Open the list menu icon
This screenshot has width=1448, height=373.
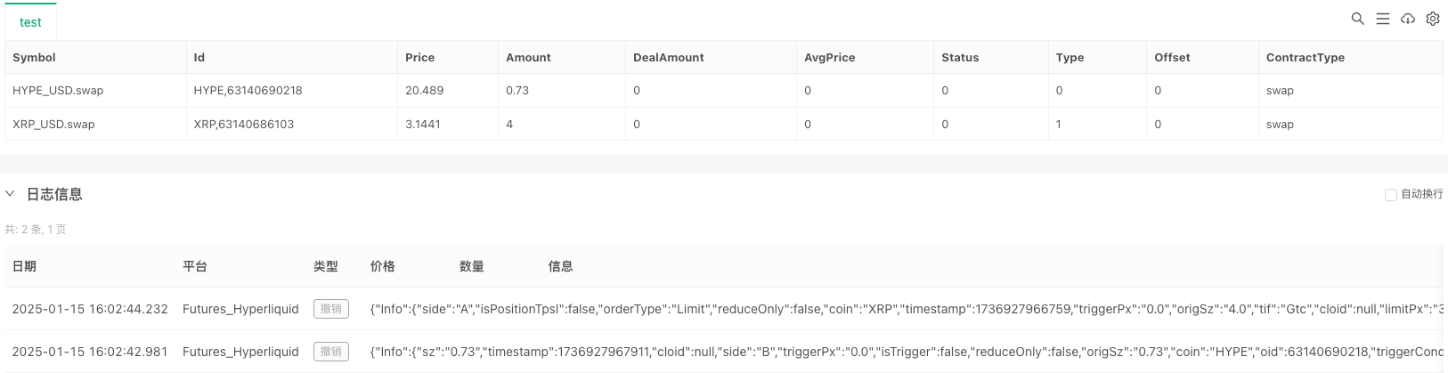pyautogui.click(x=1382, y=19)
